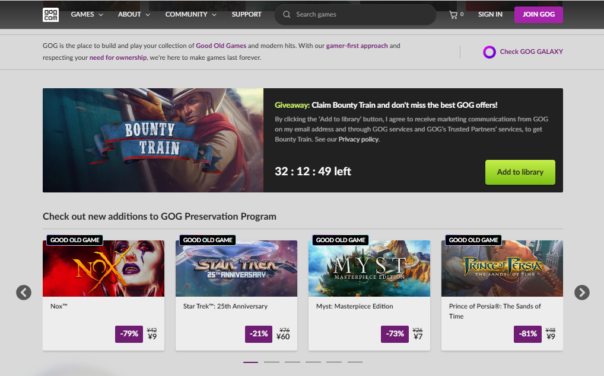Click the GOG.com logo icon
The image size is (604, 376).
click(x=50, y=15)
